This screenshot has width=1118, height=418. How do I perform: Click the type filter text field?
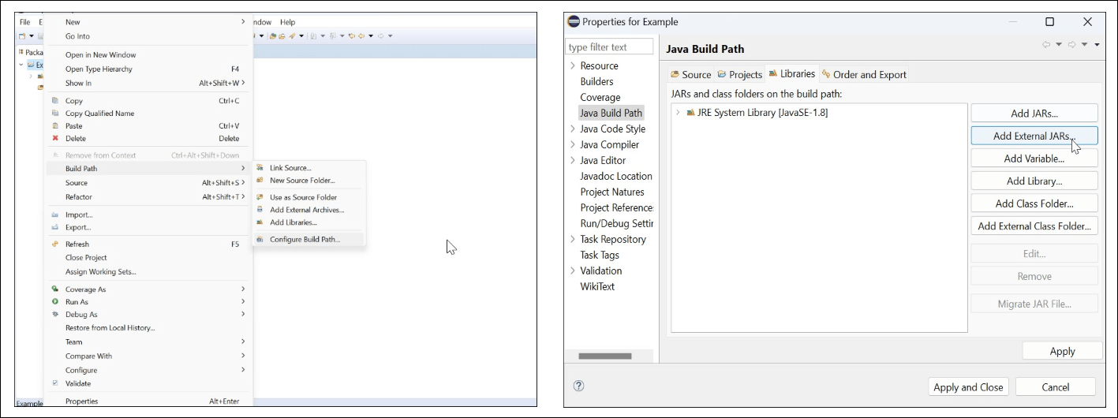610,47
